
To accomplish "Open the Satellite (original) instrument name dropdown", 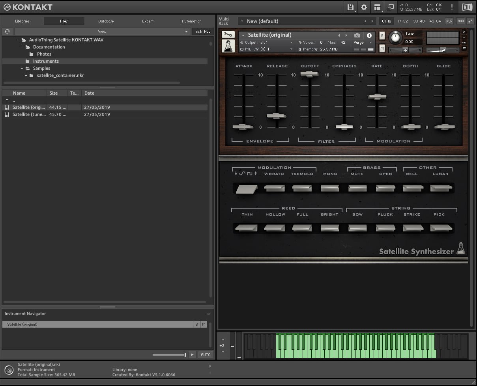I will 287,35.
